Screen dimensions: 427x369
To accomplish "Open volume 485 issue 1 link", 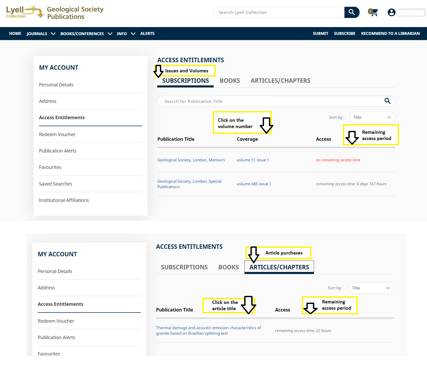I will coord(254,184).
